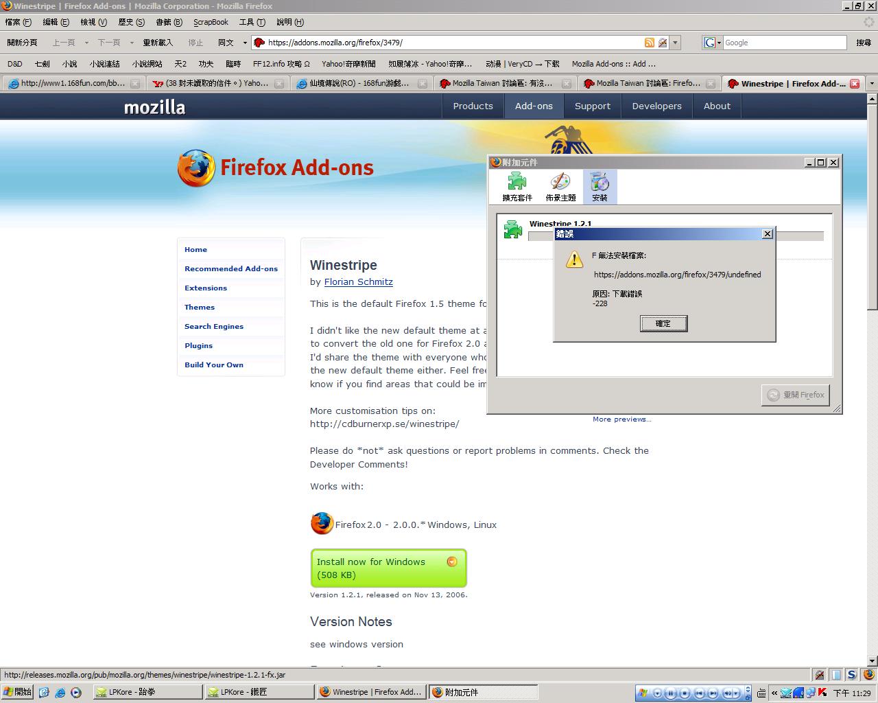This screenshot has width=878, height=703.
Task: Open the list-all-tabs dropdown on the tab bar
Action: [x=871, y=83]
